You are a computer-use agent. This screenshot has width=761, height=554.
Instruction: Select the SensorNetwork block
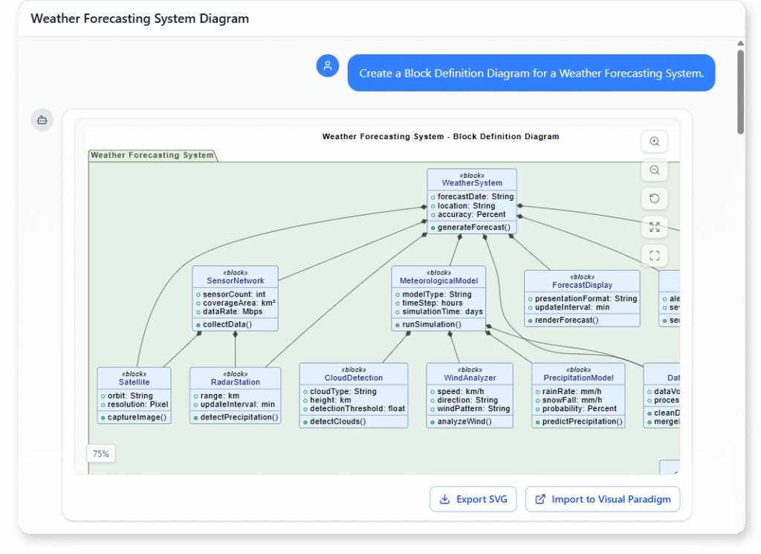point(235,296)
